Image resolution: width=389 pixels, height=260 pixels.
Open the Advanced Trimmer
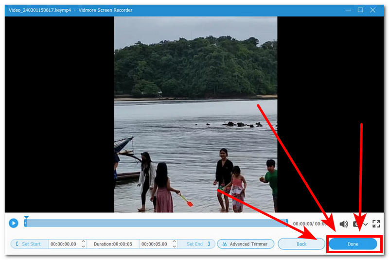[x=246, y=244]
